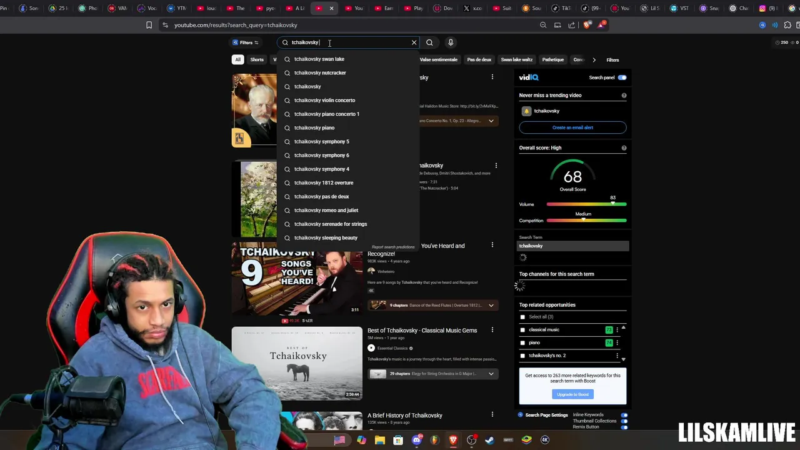Image resolution: width=800 pixels, height=450 pixels.
Task: Open the three-dot menu for 'piano'
Action: click(617, 342)
